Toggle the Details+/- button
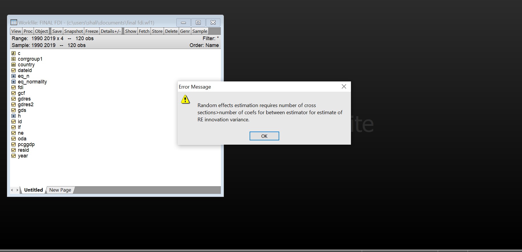This screenshot has height=252, width=522. [111, 31]
